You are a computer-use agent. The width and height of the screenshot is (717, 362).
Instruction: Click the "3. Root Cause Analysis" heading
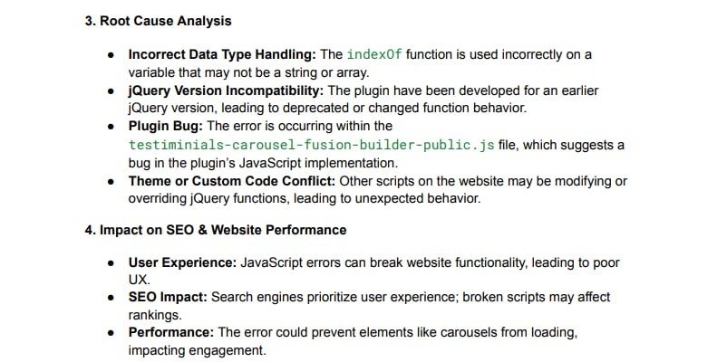(158, 21)
